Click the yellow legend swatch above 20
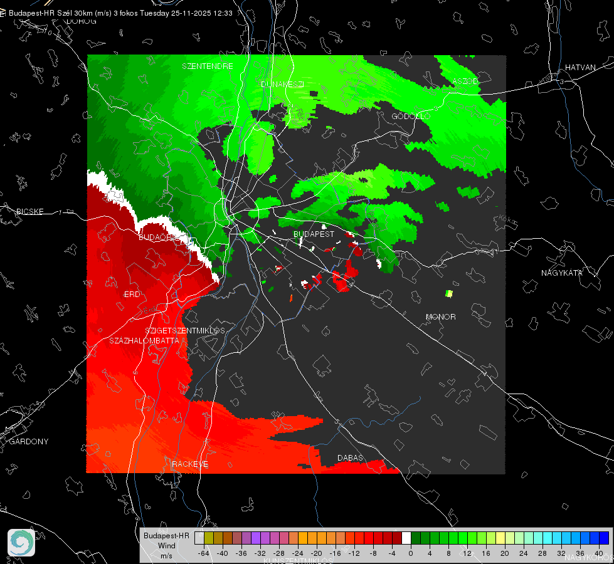This screenshot has height=564, width=614. coord(500,538)
